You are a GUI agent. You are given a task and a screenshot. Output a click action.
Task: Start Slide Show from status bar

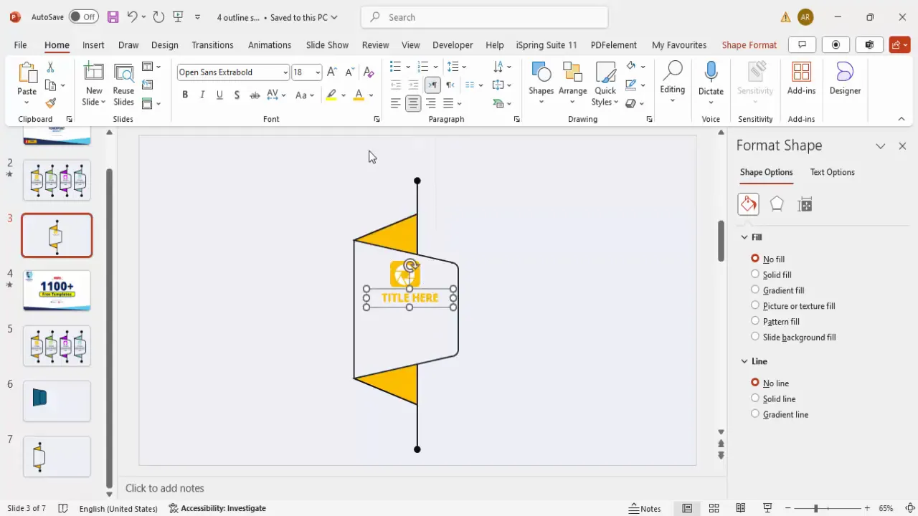point(767,508)
